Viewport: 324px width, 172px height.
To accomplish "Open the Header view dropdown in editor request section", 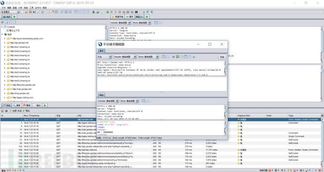I will (125, 57).
